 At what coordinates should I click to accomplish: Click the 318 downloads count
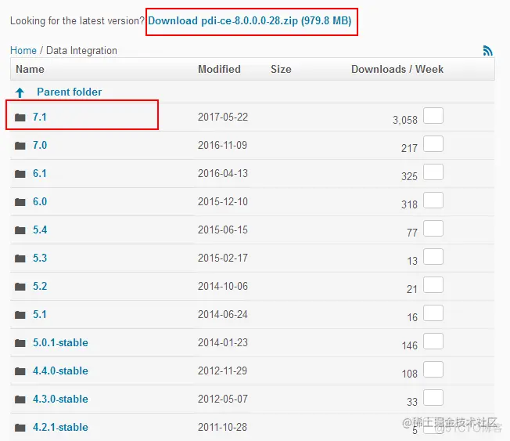(409, 205)
